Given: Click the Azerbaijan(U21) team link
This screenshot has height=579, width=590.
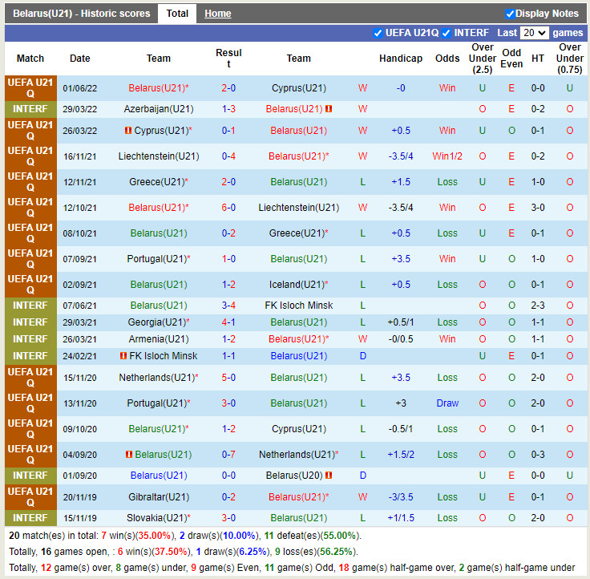Looking at the screenshot, I should [159, 109].
